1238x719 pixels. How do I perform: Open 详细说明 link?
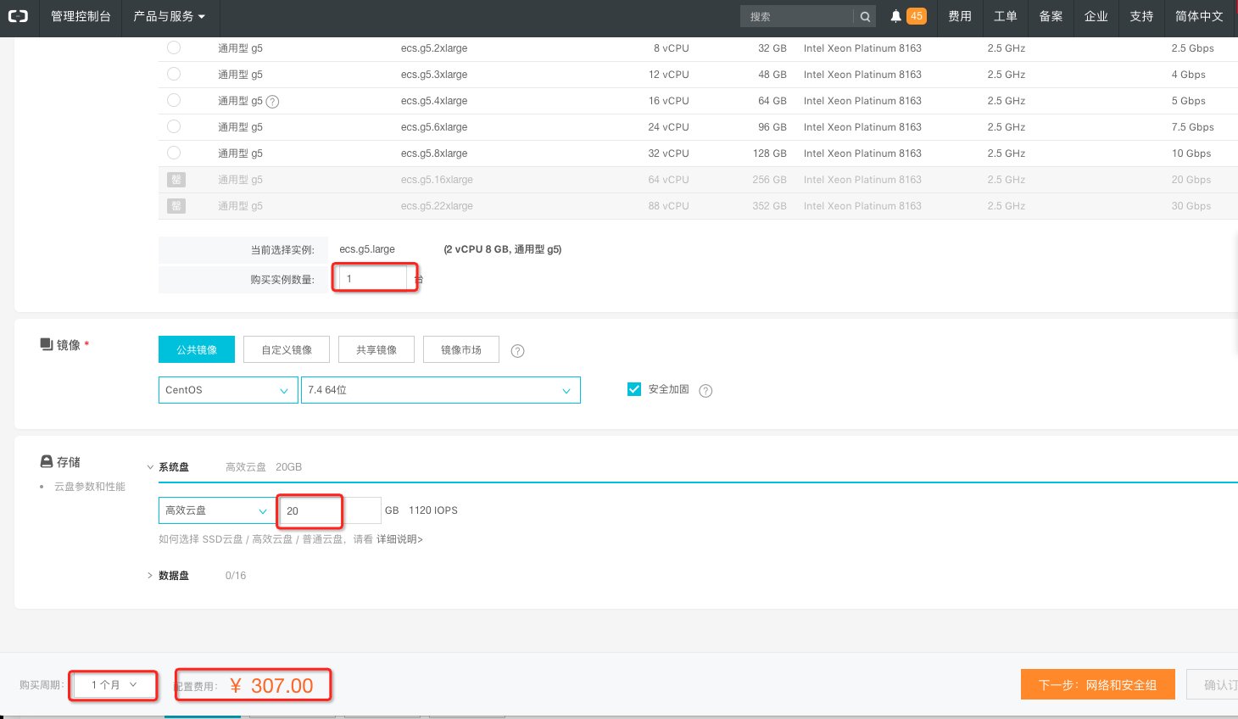399,539
